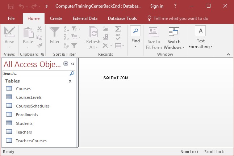The height and width of the screenshot is (156, 234).
Task: Click the search magnifier icon in navigation pane
Action: 72,73
